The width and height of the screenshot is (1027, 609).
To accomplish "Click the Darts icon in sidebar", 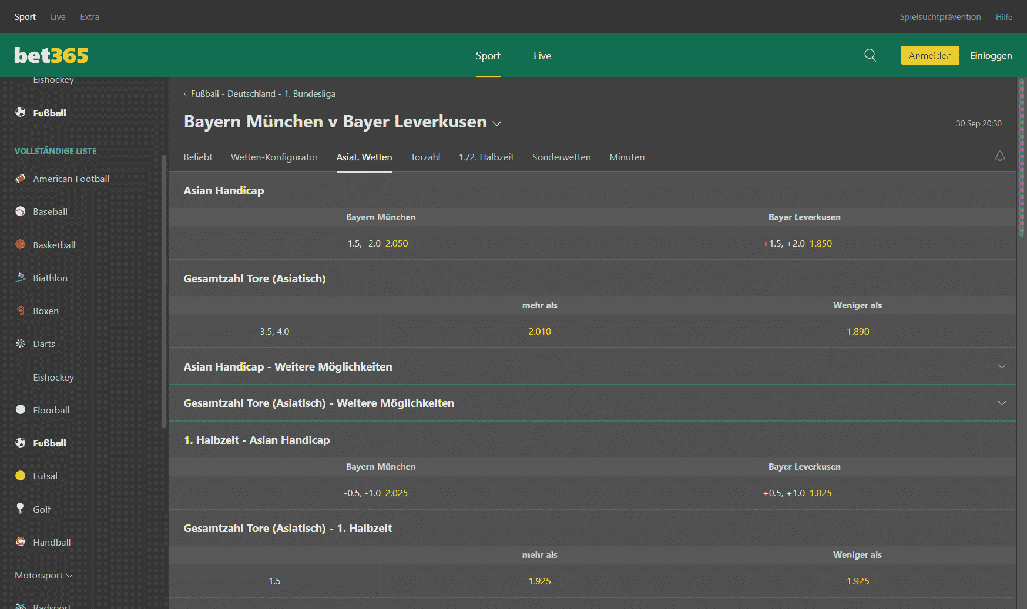I will 21,344.
